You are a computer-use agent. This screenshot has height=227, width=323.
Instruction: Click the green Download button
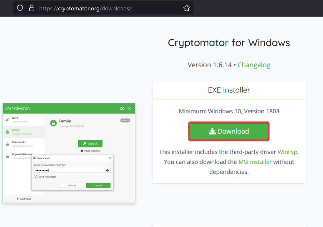229,131
